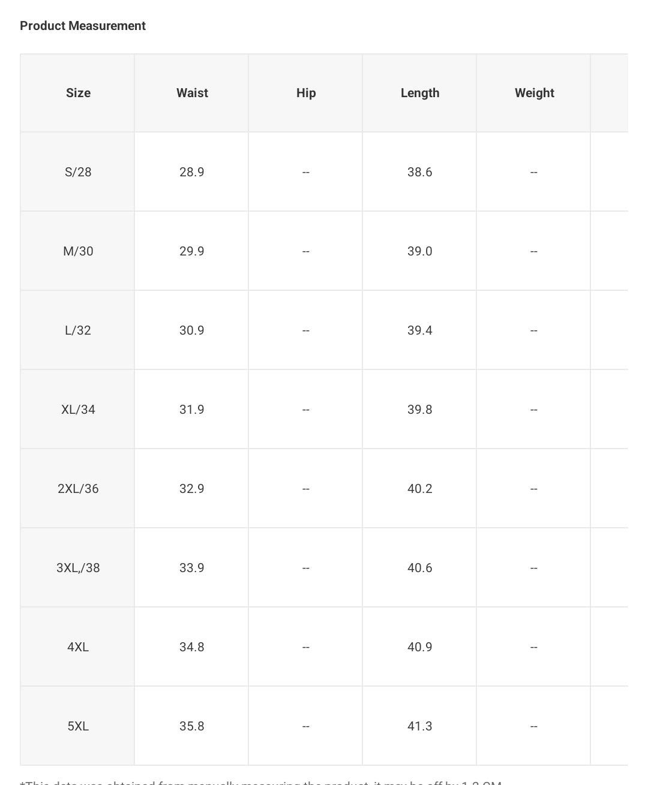Click the S/28 size row label
Screen dimensions: 648x785
(78, 172)
